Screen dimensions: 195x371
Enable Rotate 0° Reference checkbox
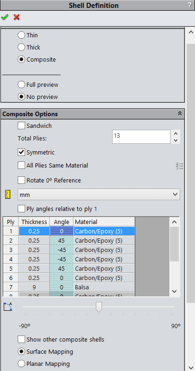click(21, 180)
